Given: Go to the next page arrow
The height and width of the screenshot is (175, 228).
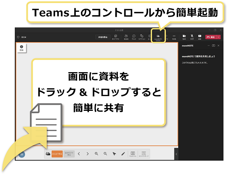Looking at the screenshot, I should (x=87, y=154).
